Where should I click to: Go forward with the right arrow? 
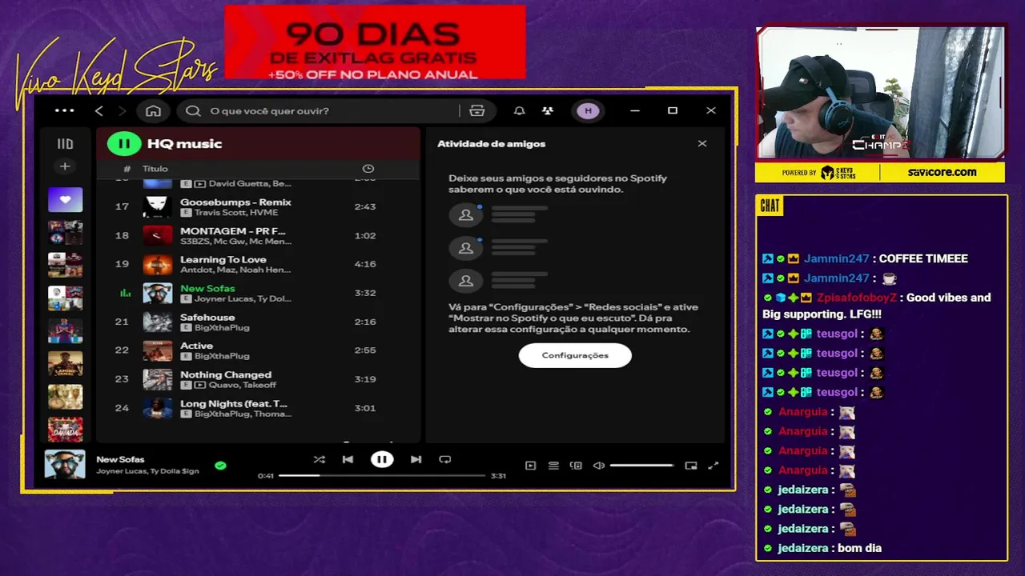click(x=123, y=110)
